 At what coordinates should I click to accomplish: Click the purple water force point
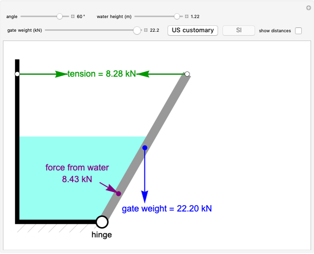118,193
